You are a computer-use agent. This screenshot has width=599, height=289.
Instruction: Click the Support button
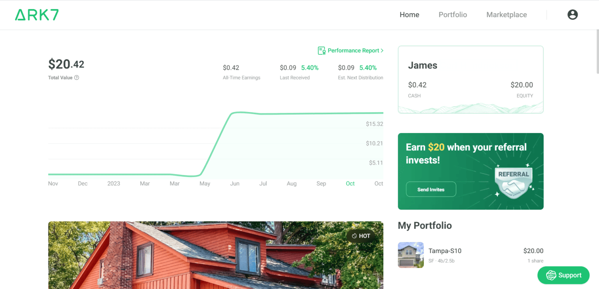tap(563, 275)
